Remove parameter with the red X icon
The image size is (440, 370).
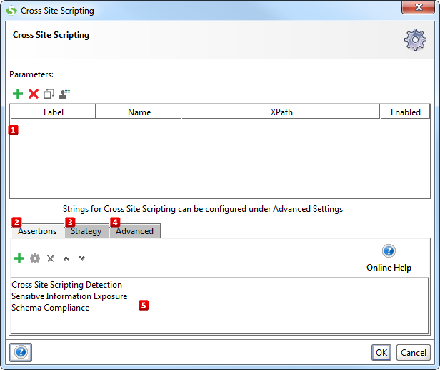click(34, 94)
